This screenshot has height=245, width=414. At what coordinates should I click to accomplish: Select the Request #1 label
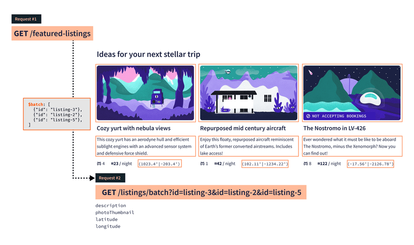click(26, 19)
